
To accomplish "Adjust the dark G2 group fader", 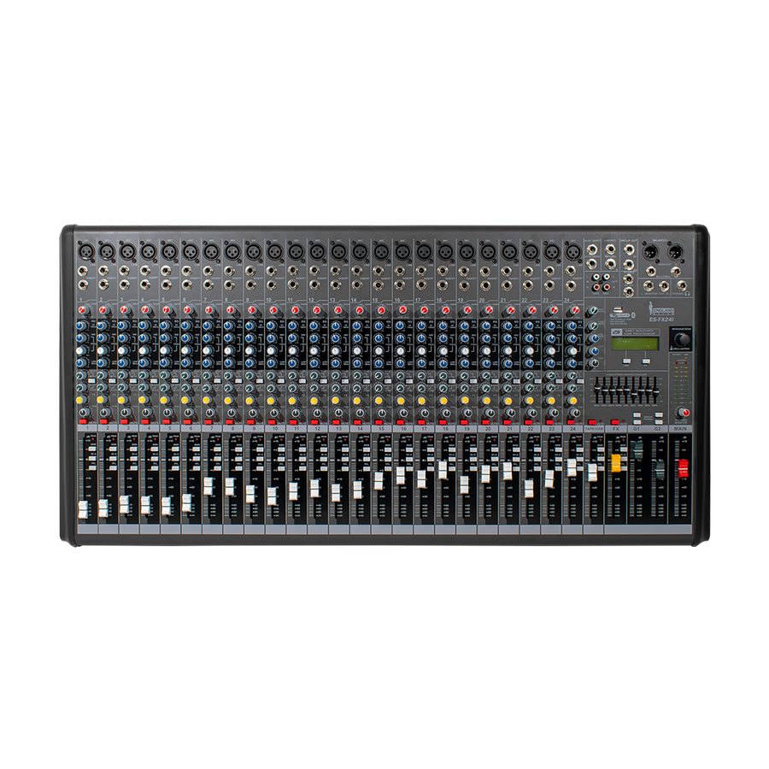I will [659, 469].
